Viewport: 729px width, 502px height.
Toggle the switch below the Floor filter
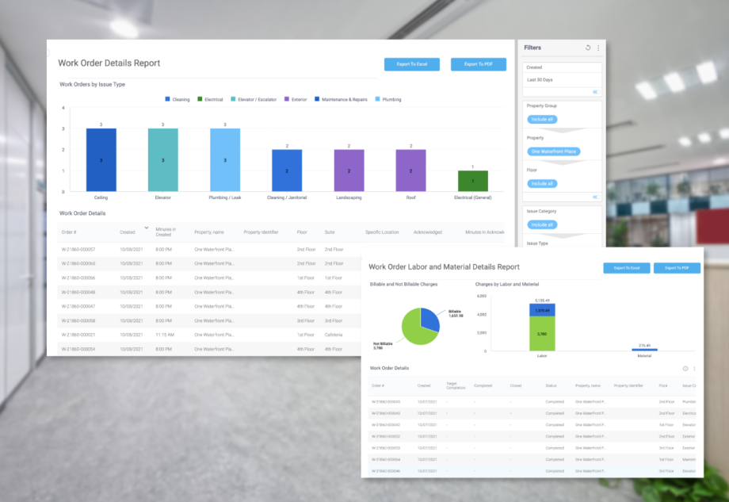pyautogui.click(x=597, y=197)
